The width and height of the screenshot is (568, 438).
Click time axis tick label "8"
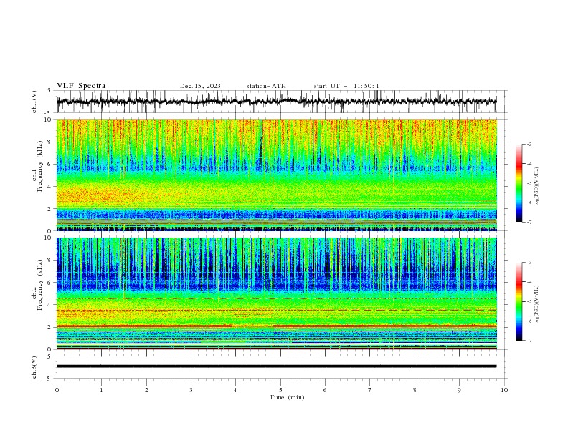click(415, 390)
